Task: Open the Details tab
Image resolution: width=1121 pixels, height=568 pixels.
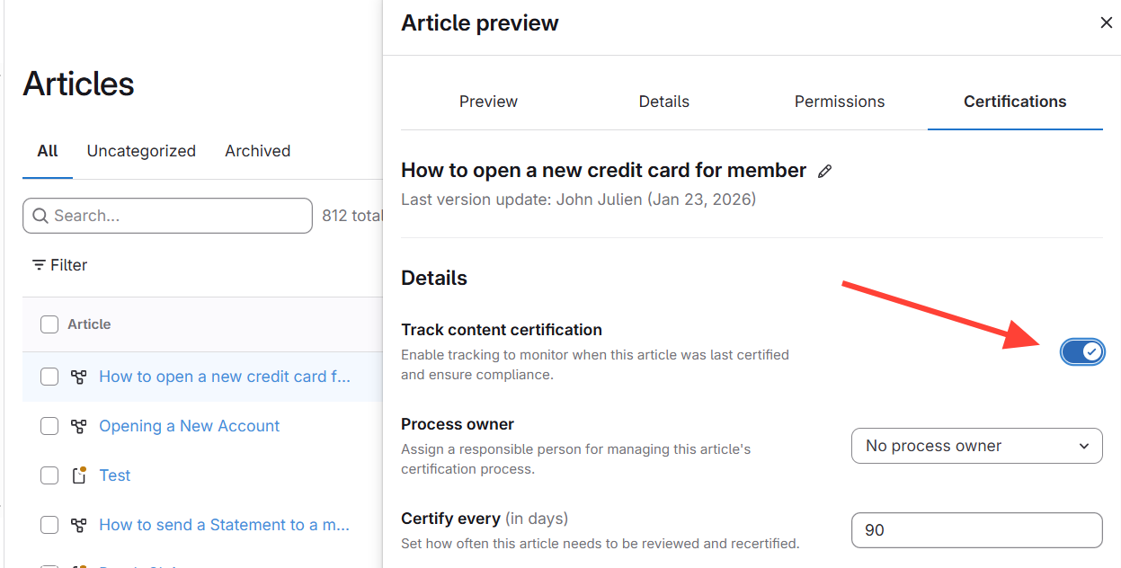Action: (x=663, y=102)
